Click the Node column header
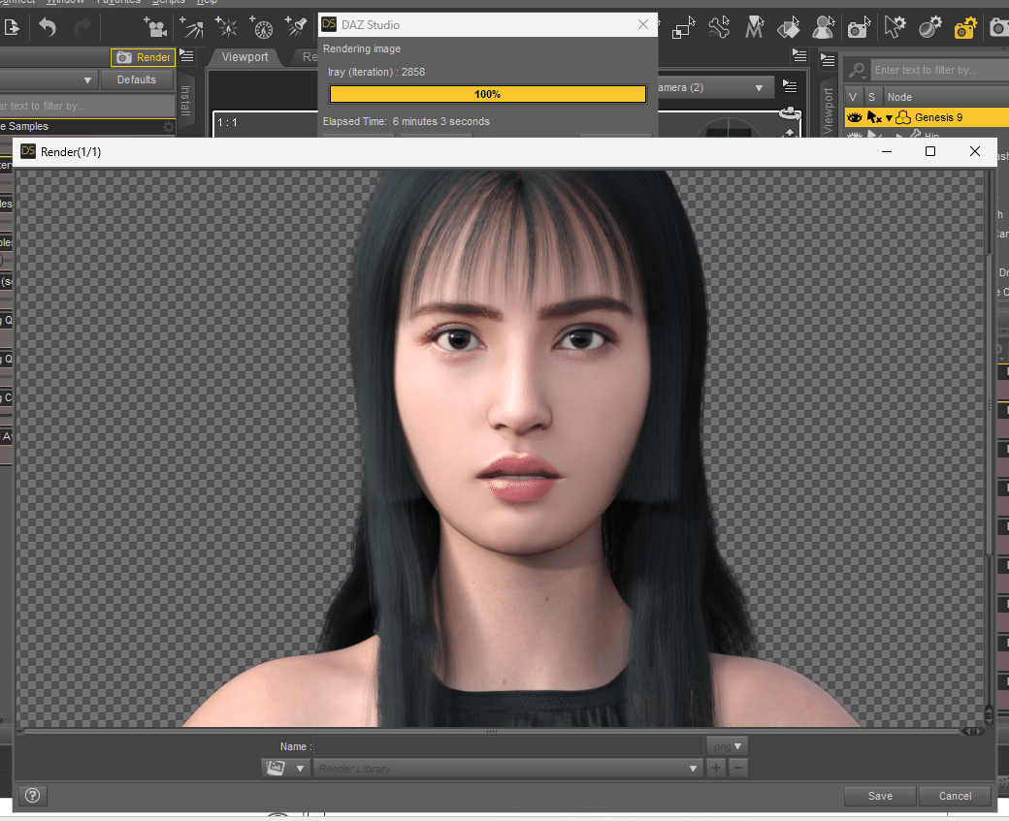The width and height of the screenshot is (1009, 821). (946, 97)
